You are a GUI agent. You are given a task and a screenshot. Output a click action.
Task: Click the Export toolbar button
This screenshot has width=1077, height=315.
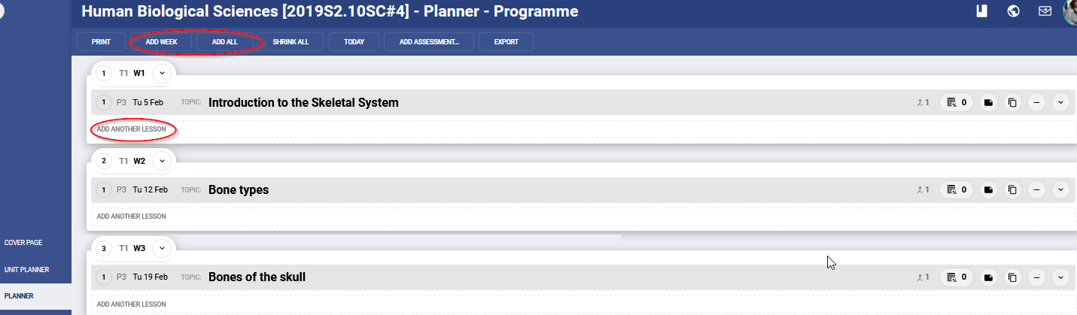[x=506, y=42]
